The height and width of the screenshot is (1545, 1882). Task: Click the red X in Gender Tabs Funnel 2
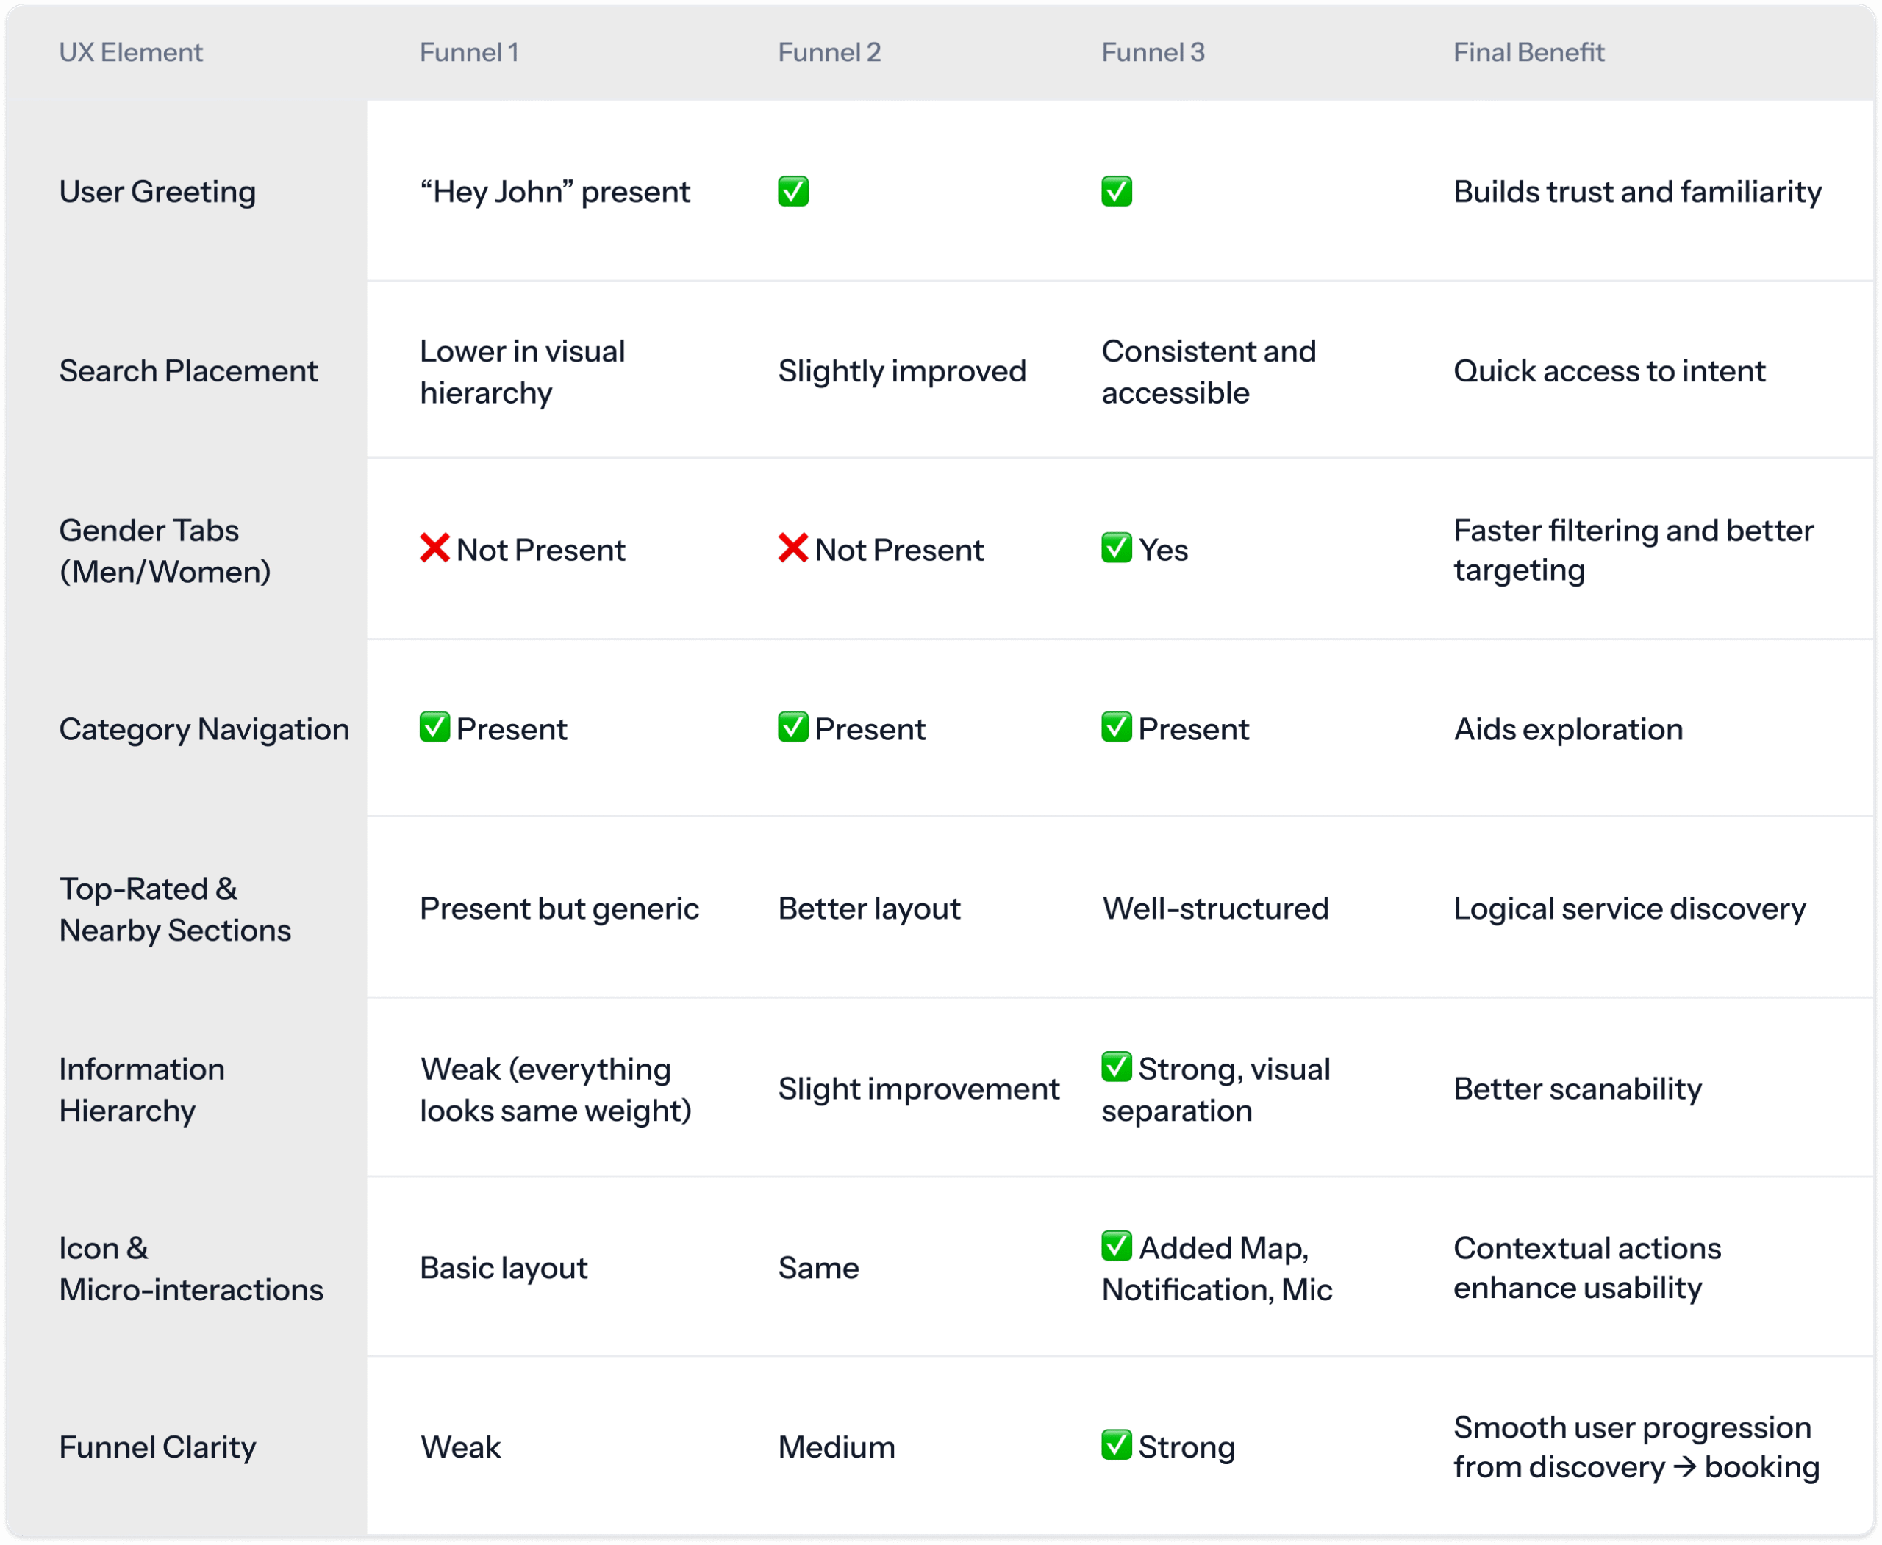point(792,548)
